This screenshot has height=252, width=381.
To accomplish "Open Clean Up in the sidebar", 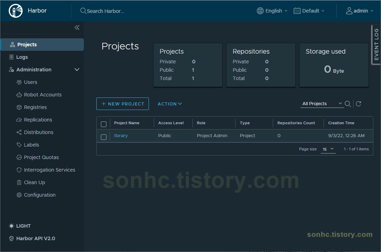I will (34, 182).
